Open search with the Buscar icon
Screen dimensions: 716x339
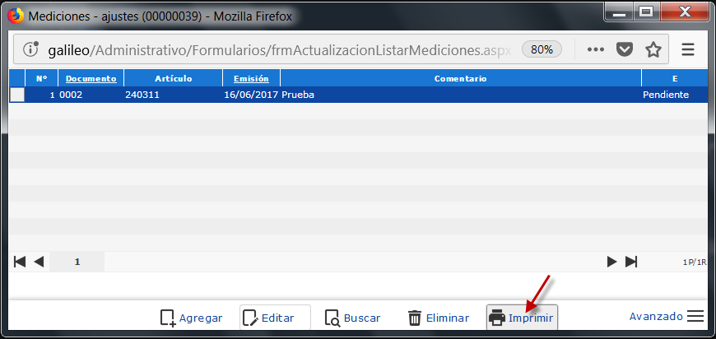click(x=332, y=318)
